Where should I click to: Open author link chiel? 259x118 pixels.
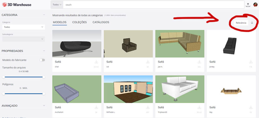point(57,67)
